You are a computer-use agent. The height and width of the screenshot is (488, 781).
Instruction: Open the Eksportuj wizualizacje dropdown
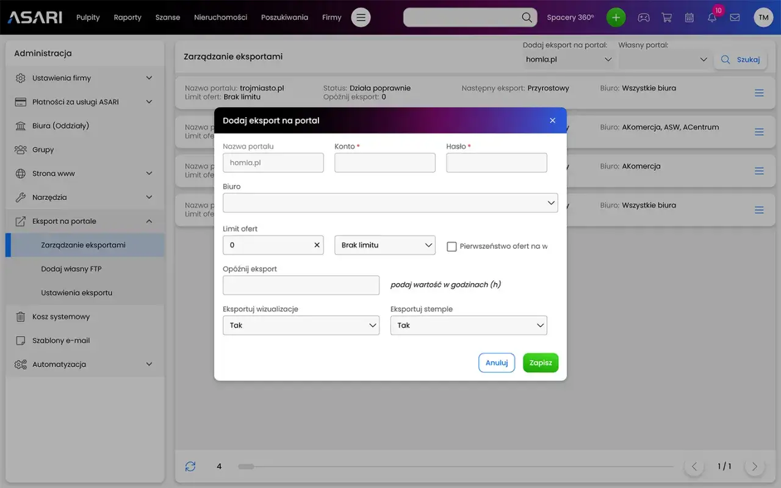click(x=301, y=326)
